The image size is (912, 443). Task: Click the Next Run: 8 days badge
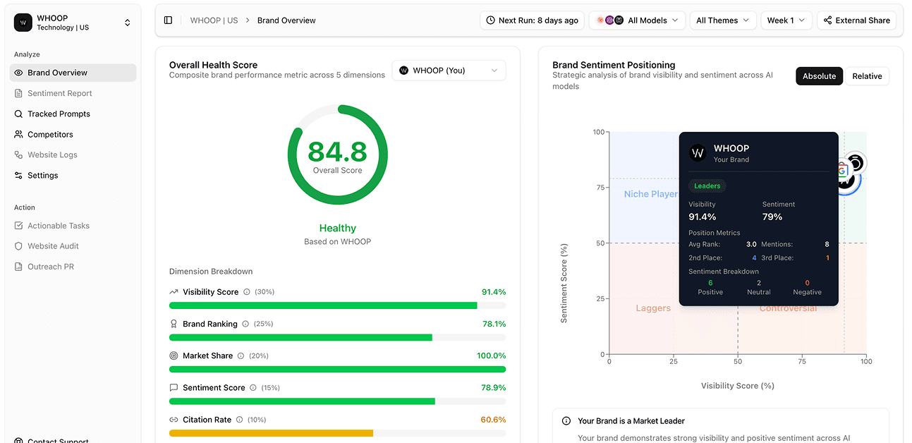532,20
